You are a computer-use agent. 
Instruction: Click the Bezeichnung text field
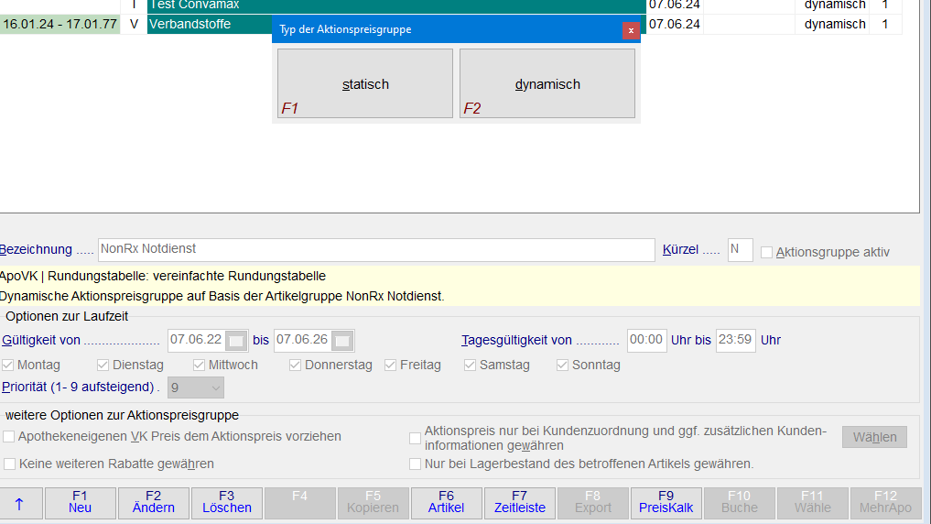(375, 249)
